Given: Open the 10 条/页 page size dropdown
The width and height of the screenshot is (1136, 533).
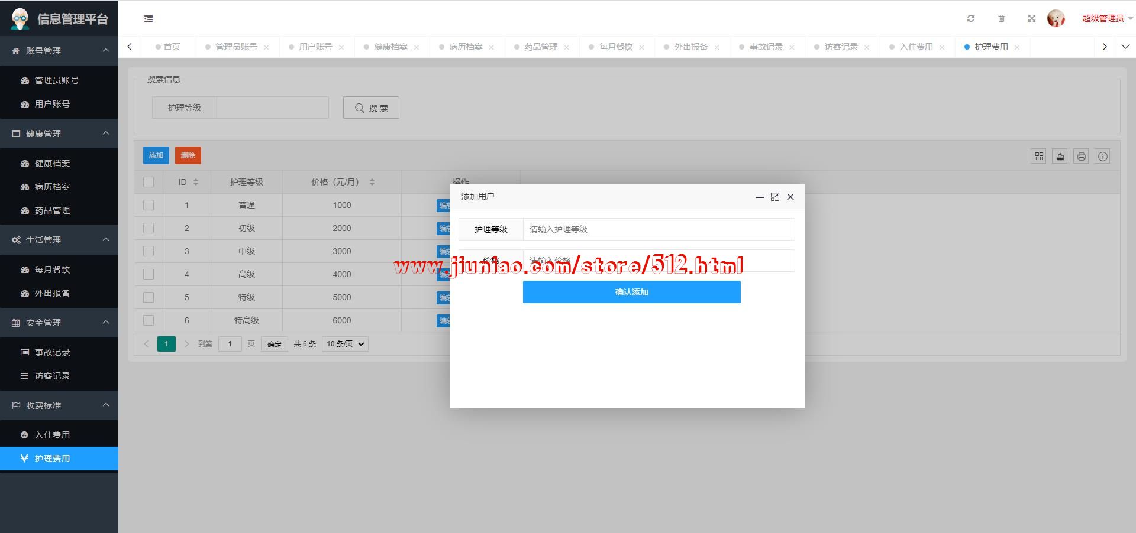Looking at the screenshot, I should (x=345, y=344).
